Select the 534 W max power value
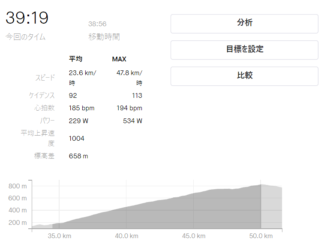This screenshot has height=245, width=324. coord(132,121)
